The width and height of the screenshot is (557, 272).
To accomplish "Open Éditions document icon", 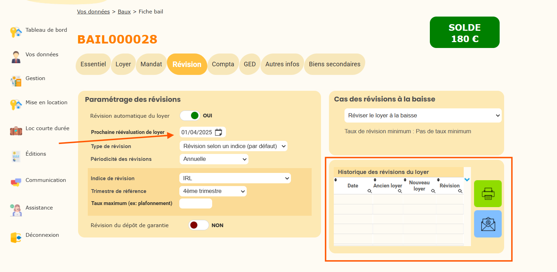I will 16,156.
